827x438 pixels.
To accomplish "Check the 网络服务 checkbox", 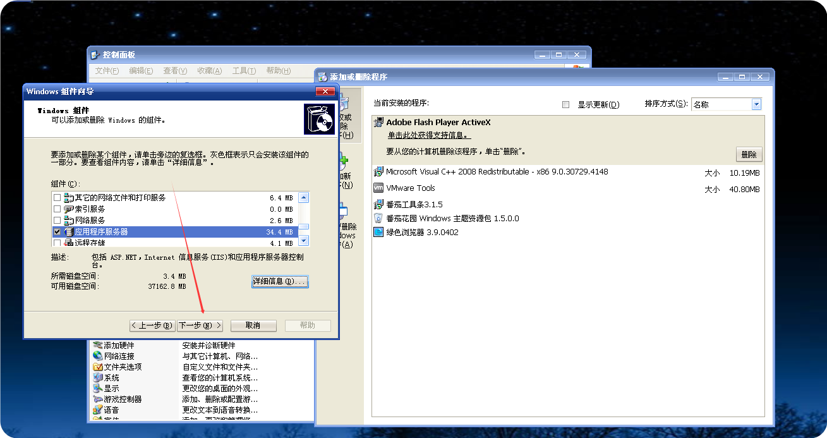I will click(57, 221).
